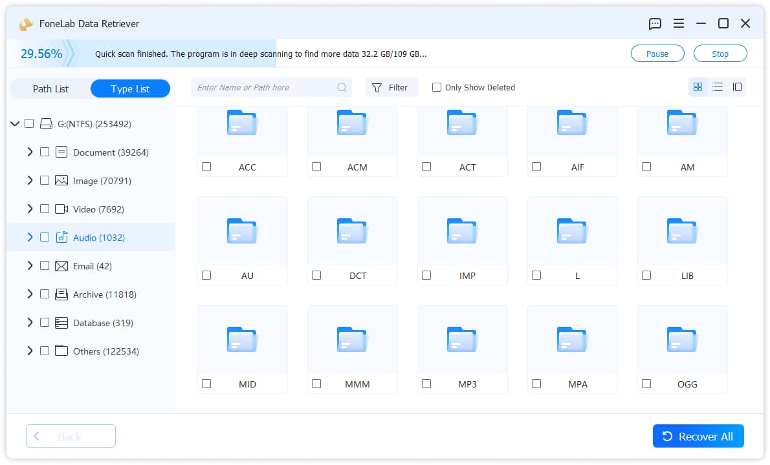
Task: Click the Video category icon
Action: [x=61, y=209]
